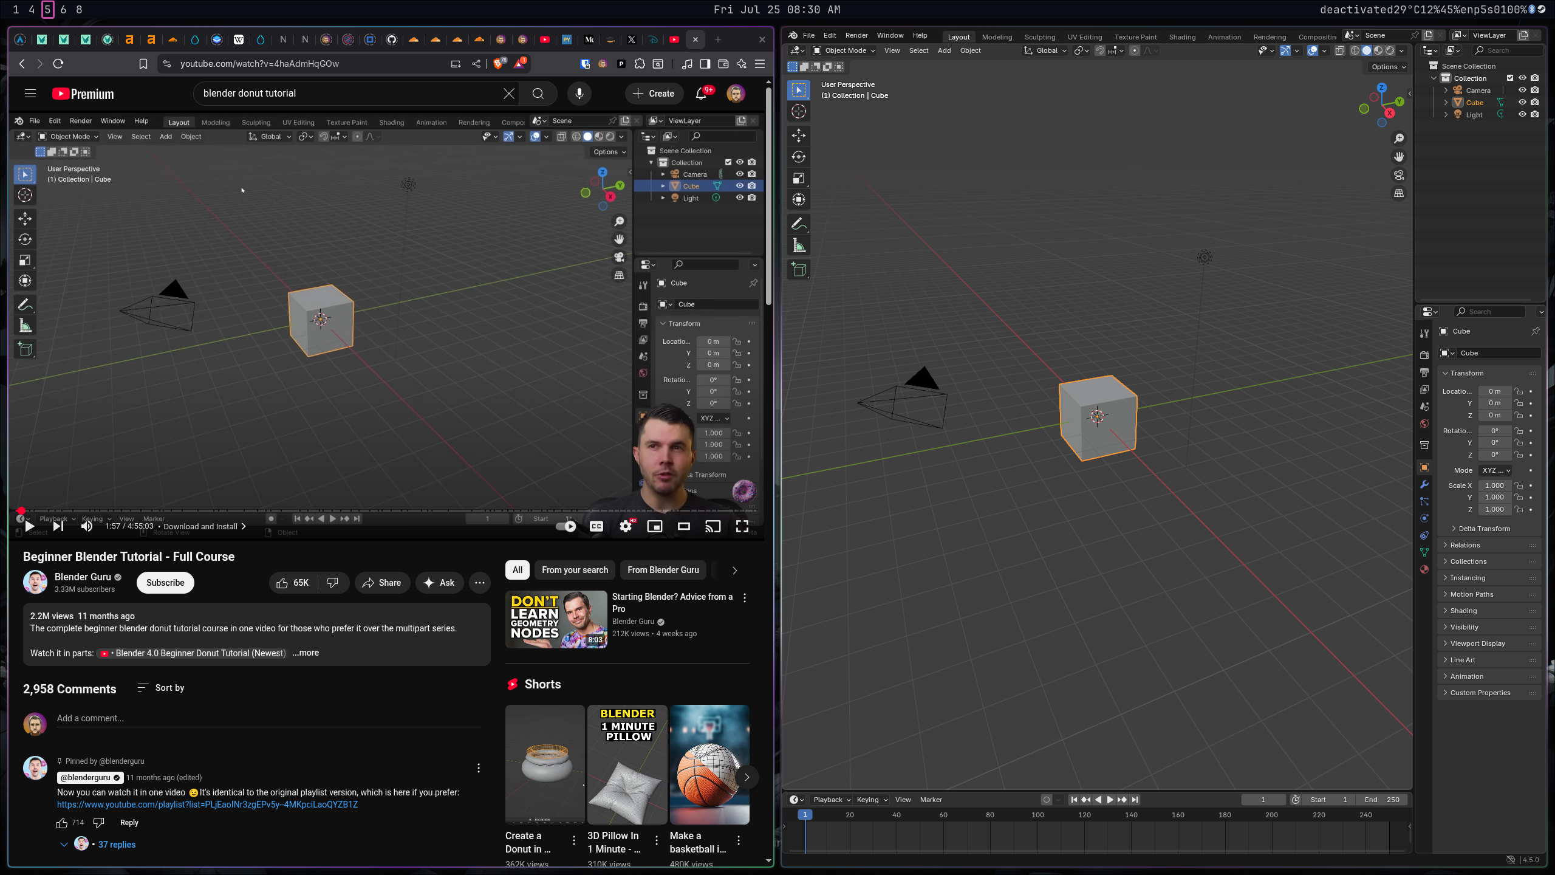Toggle camera view in Blender viewport
This screenshot has height=875, width=1555.
[x=1399, y=175]
